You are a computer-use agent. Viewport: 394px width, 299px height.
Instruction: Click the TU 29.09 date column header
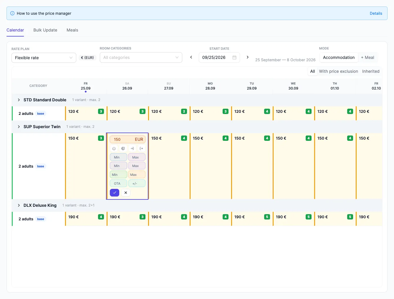(x=252, y=86)
